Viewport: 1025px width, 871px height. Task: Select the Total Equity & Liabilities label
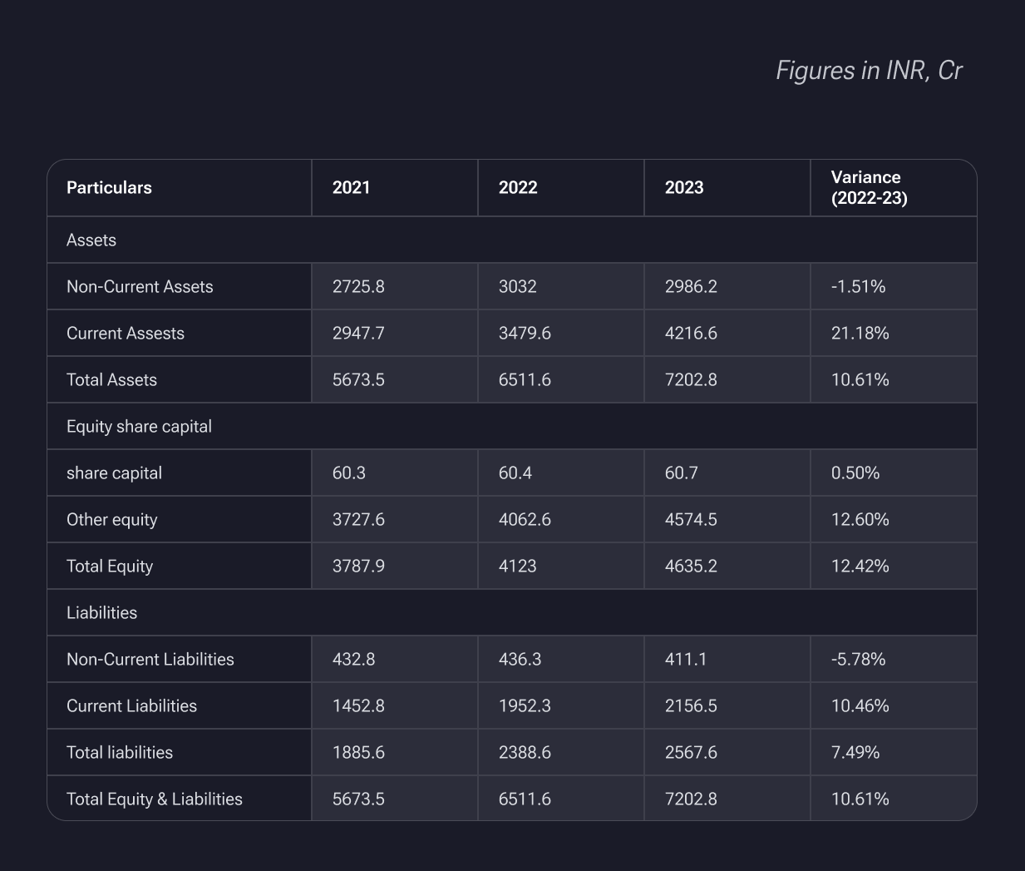point(155,799)
